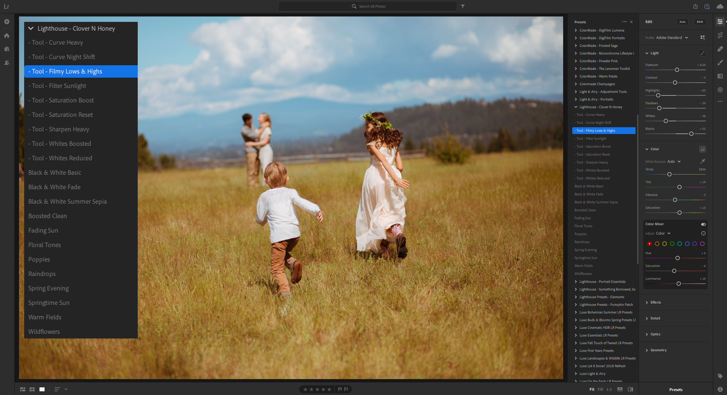Open the Info panel icon
Viewport: 727px width, 395px height.
(x=720, y=389)
